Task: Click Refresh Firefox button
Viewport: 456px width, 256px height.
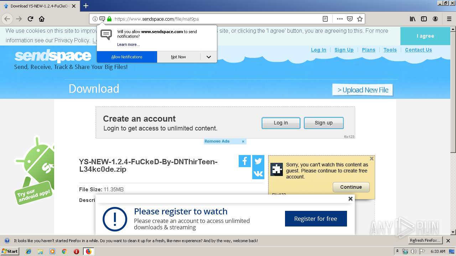Action: click(425, 241)
